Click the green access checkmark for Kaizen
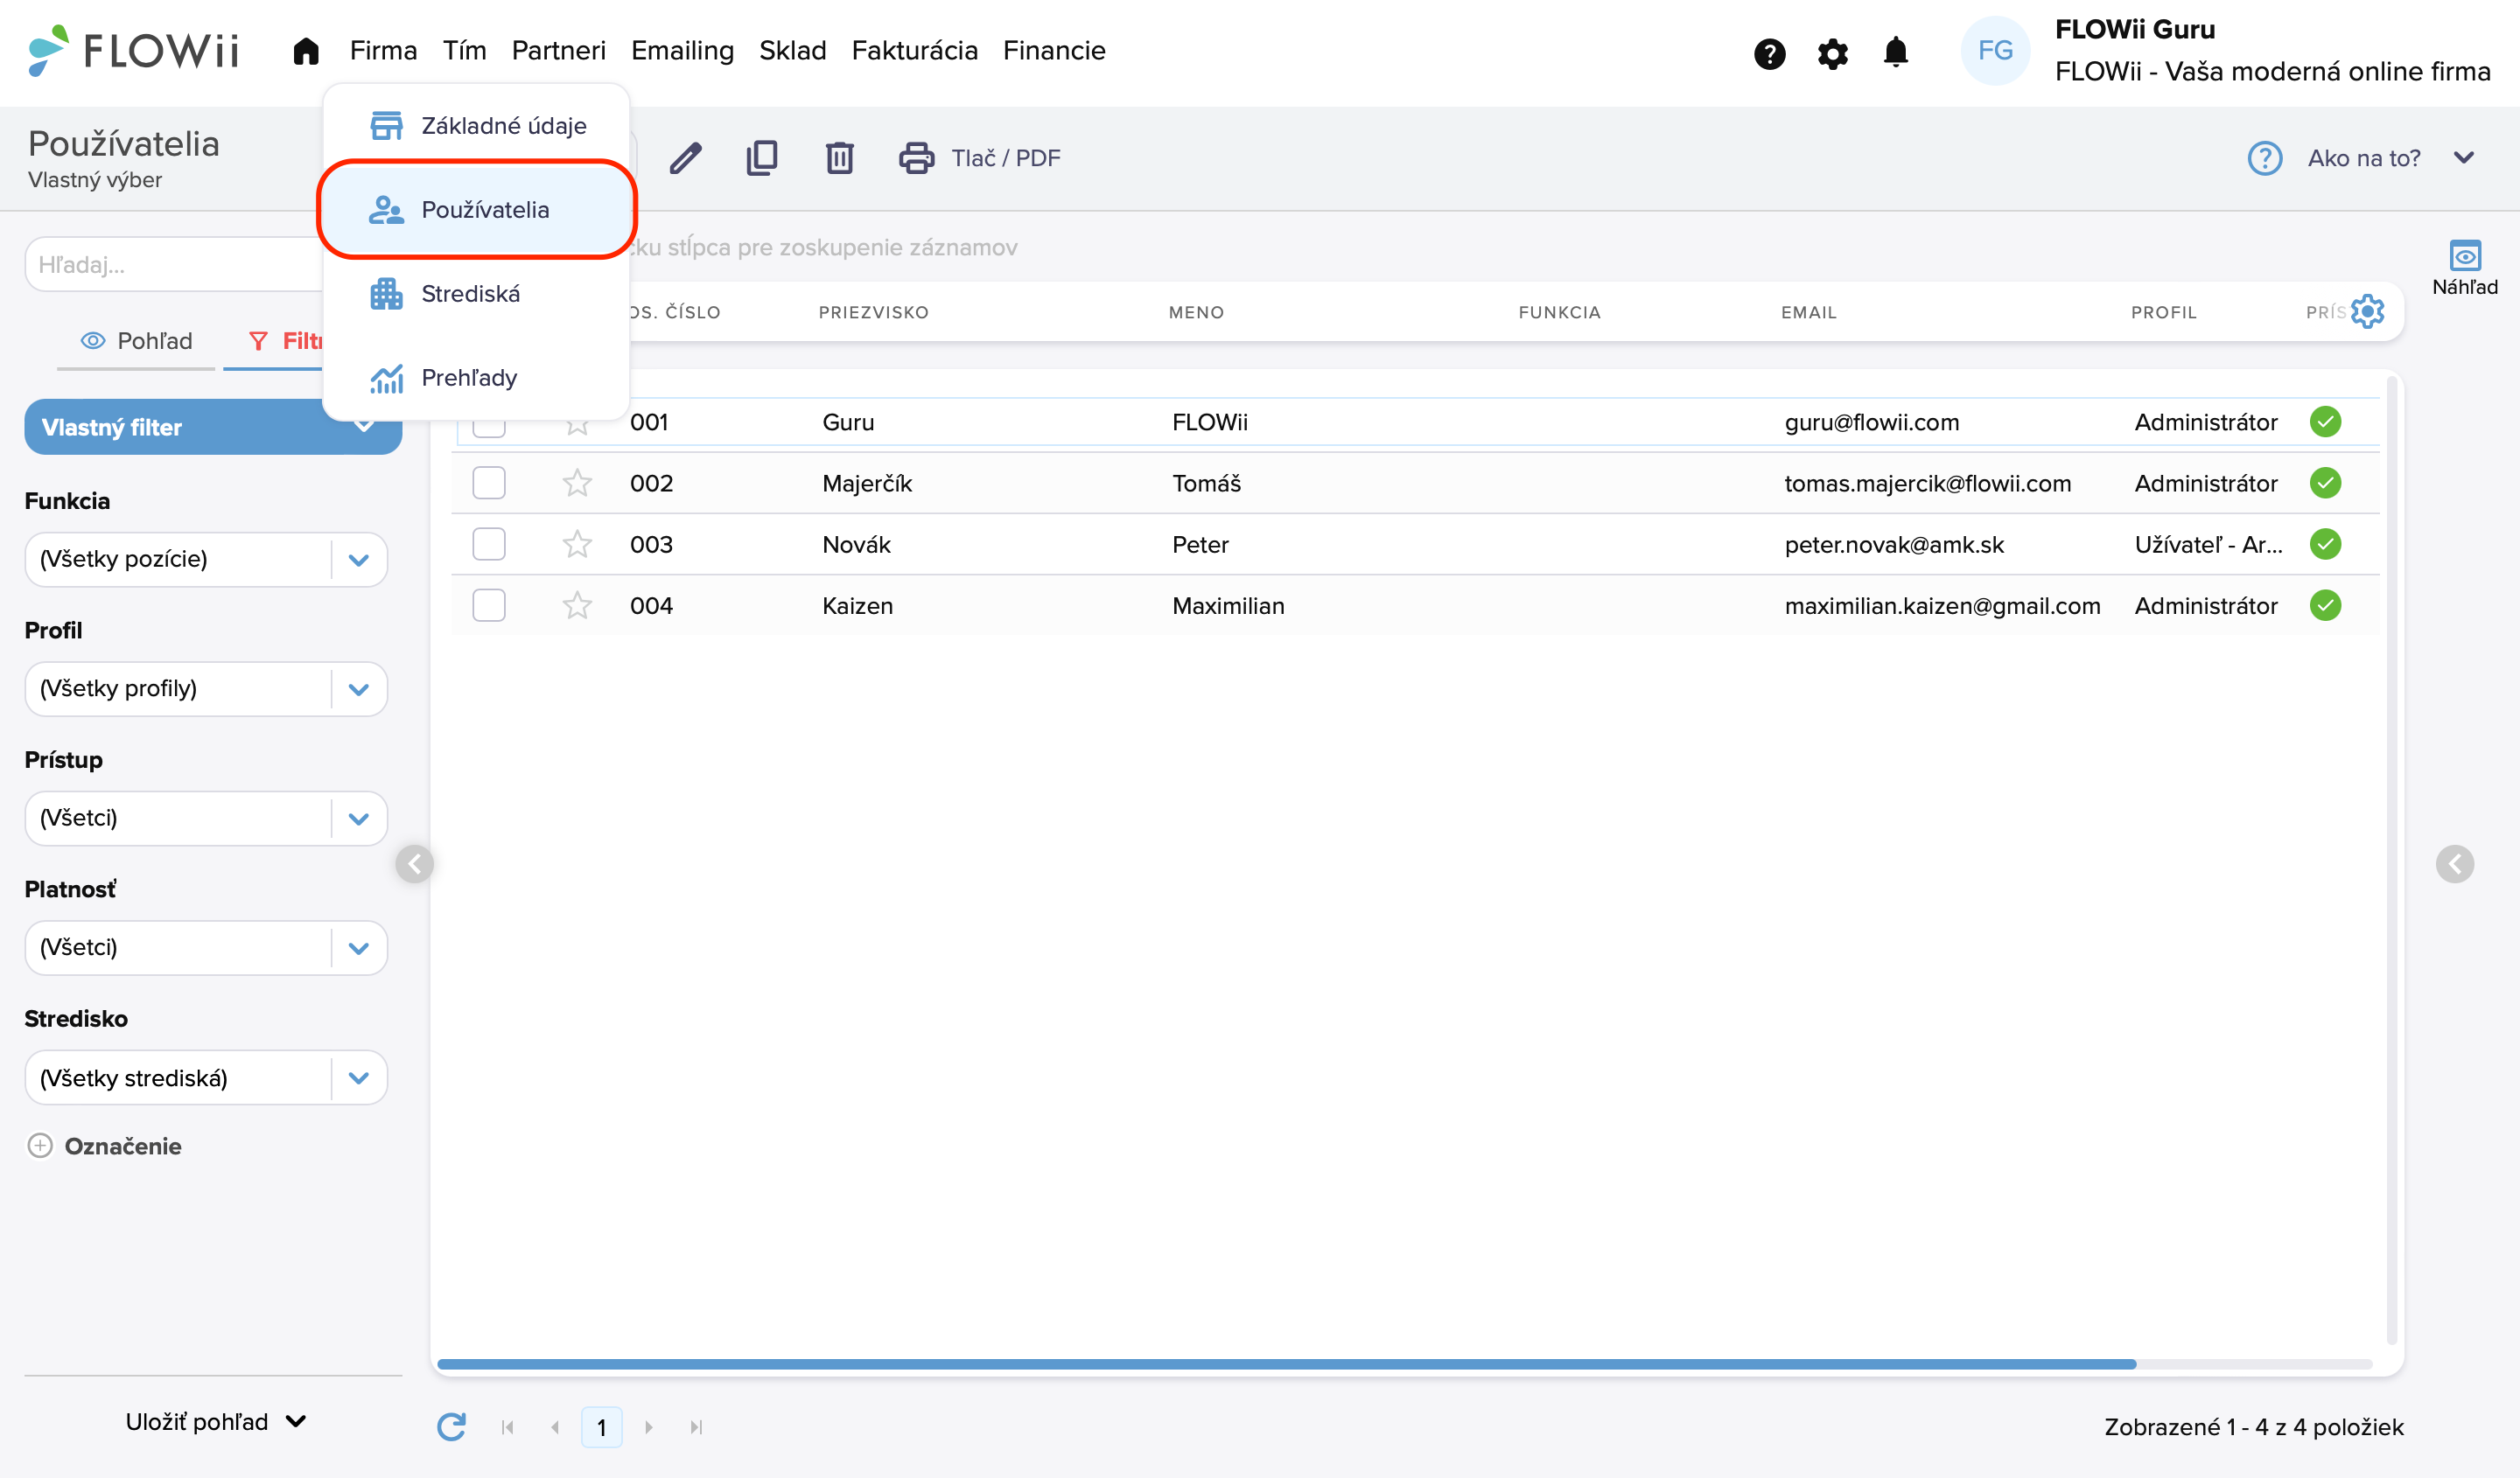 pyautogui.click(x=2326, y=605)
